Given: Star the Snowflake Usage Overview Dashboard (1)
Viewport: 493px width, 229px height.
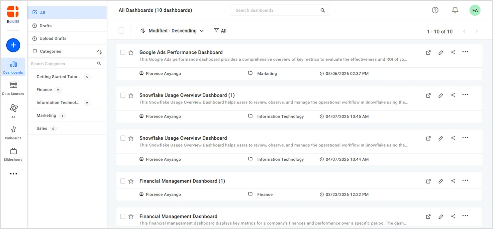Looking at the screenshot, I should tap(131, 95).
